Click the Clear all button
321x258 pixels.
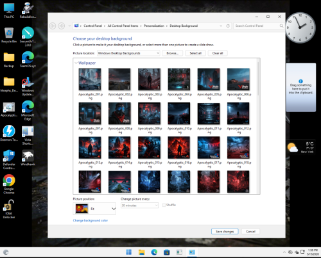[218, 53]
